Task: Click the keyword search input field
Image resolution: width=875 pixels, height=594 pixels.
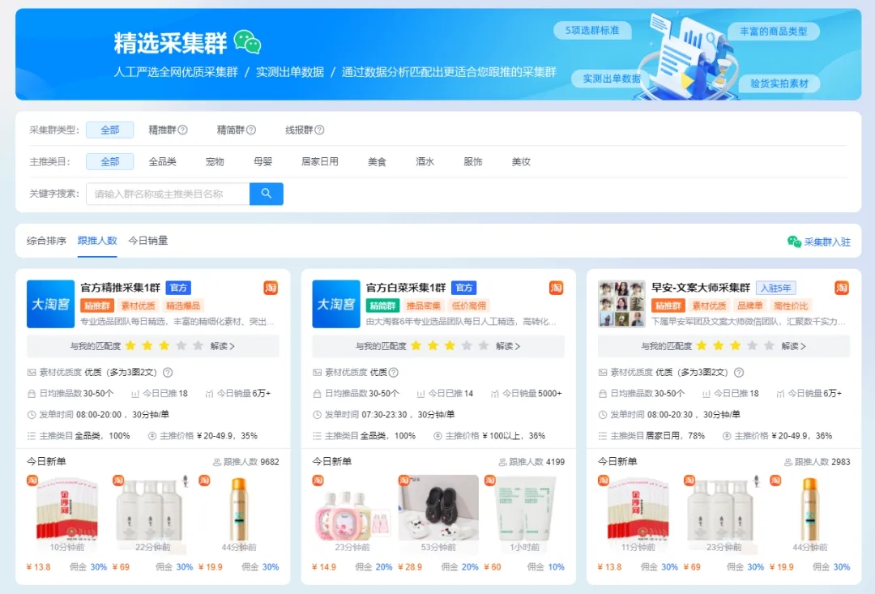Action: pos(168,194)
